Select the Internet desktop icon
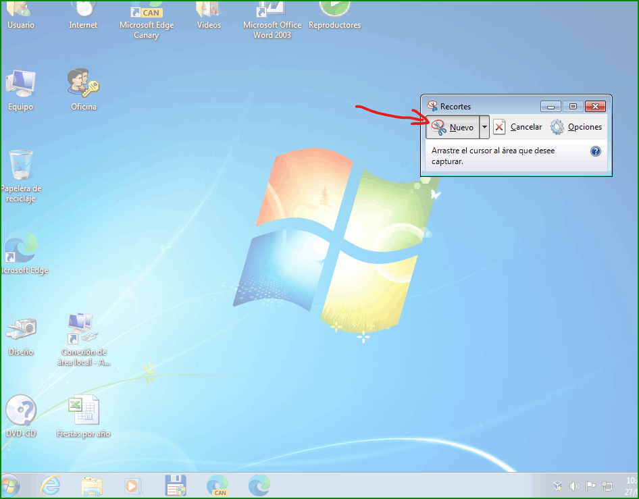Viewport: 639px width, 499px height. pyautogui.click(x=83, y=16)
